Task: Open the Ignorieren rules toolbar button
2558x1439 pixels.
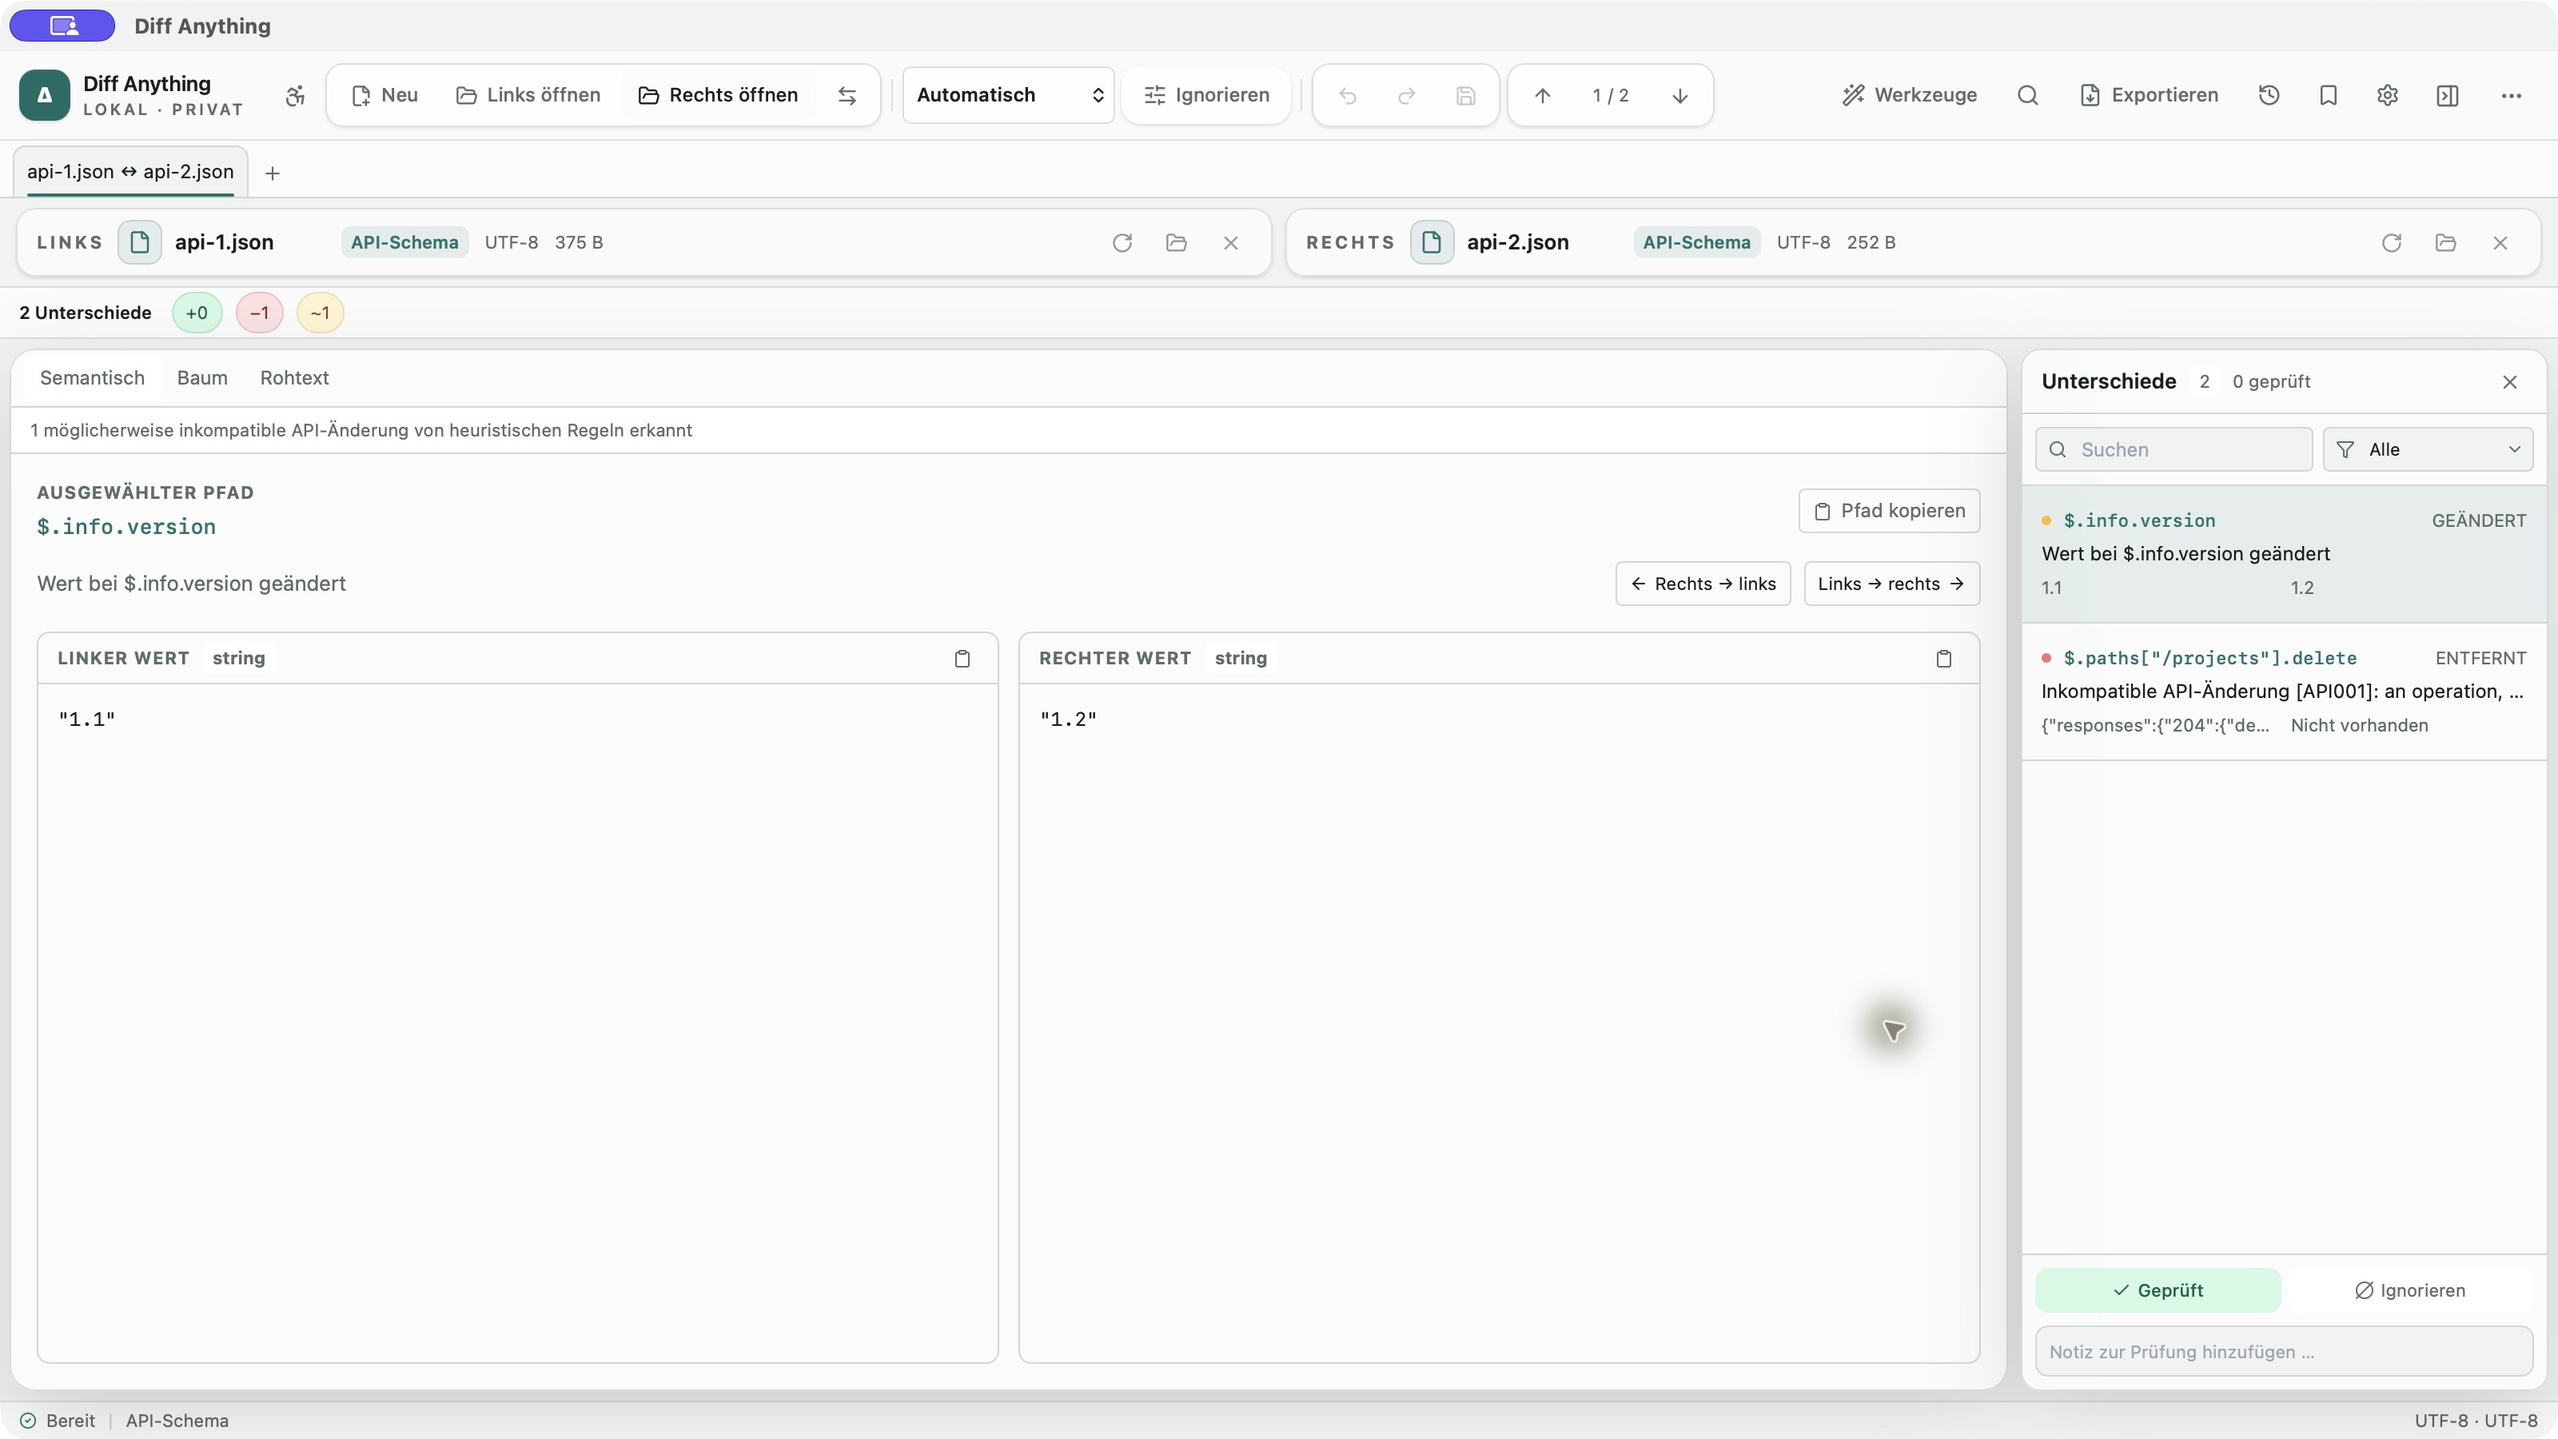Action: click(1206, 95)
